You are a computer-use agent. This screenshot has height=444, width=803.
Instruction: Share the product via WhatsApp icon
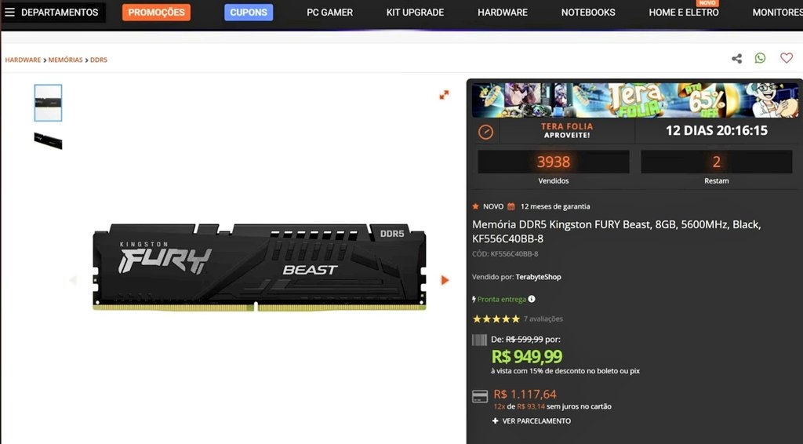click(760, 58)
